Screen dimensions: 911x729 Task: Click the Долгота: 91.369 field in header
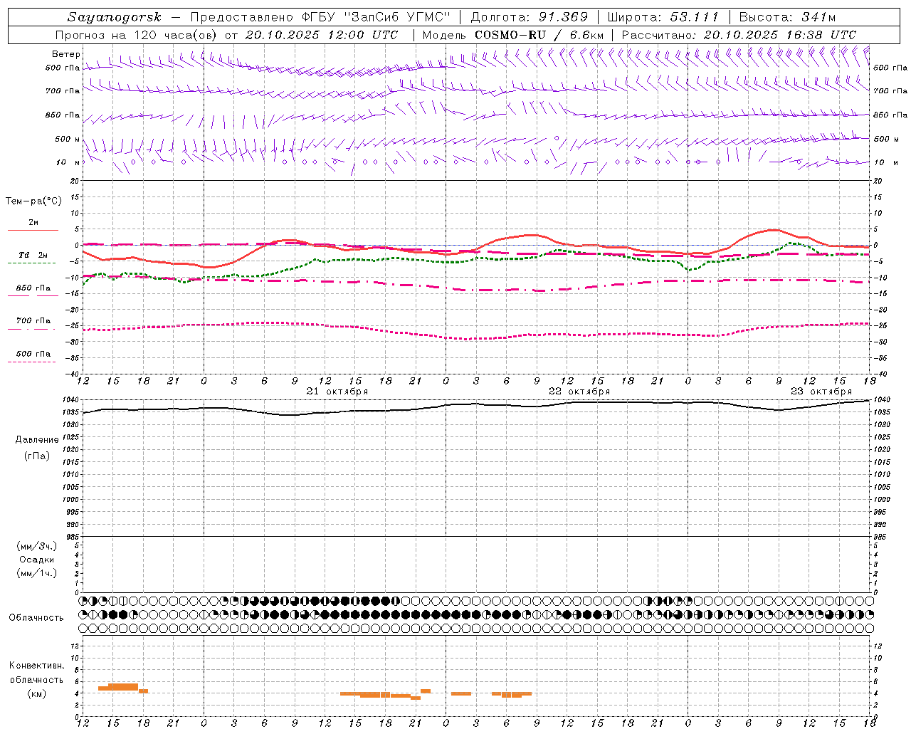point(530,17)
